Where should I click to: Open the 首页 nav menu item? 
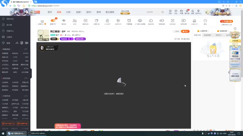[50, 12]
